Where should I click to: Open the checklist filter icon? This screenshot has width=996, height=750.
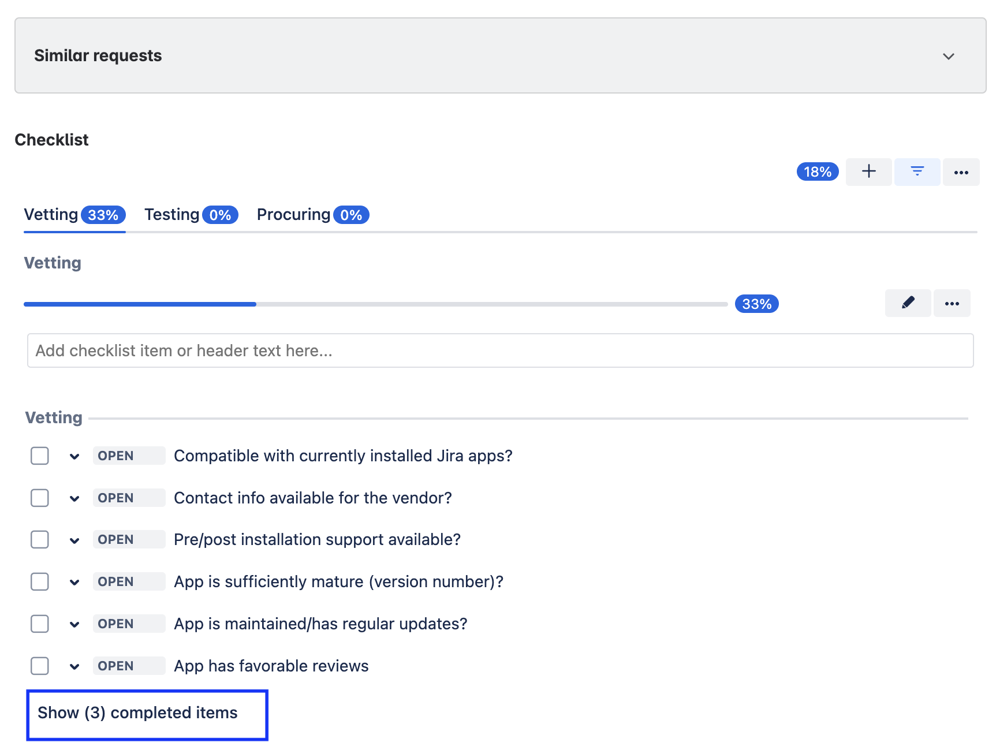[917, 171]
